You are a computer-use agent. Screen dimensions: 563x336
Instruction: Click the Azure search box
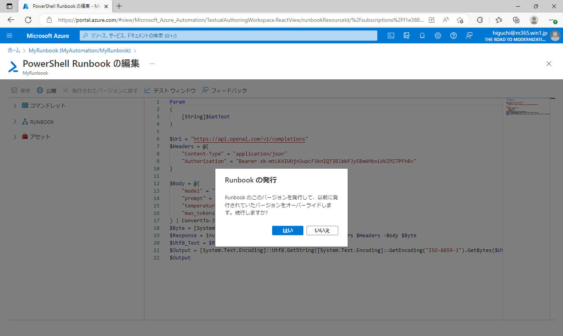click(x=228, y=36)
